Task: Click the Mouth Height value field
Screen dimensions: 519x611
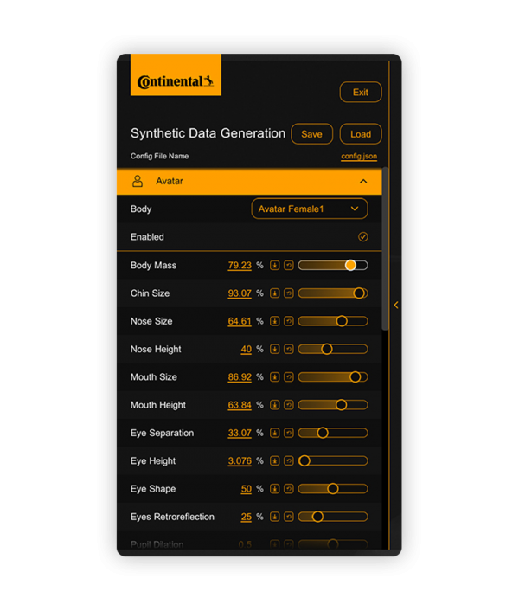Action: tap(240, 405)
